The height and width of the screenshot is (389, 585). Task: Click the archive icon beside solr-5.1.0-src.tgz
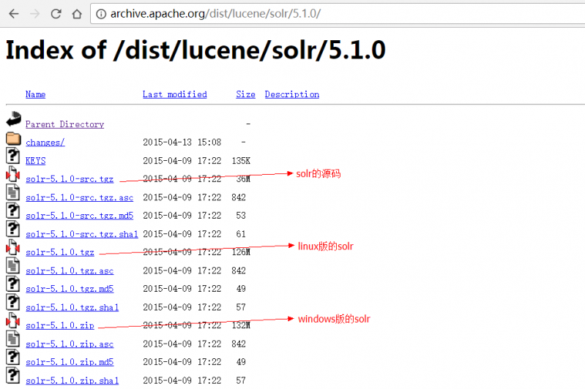(13, 174)
